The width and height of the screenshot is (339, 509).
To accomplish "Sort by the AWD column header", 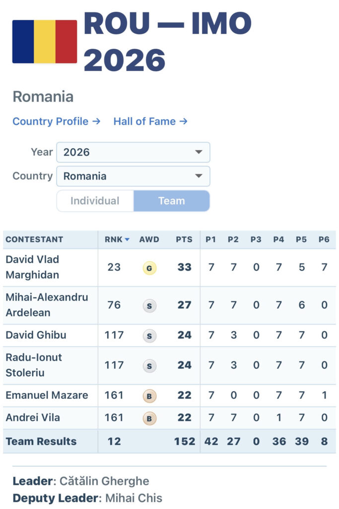I will [x=149, y=240].
